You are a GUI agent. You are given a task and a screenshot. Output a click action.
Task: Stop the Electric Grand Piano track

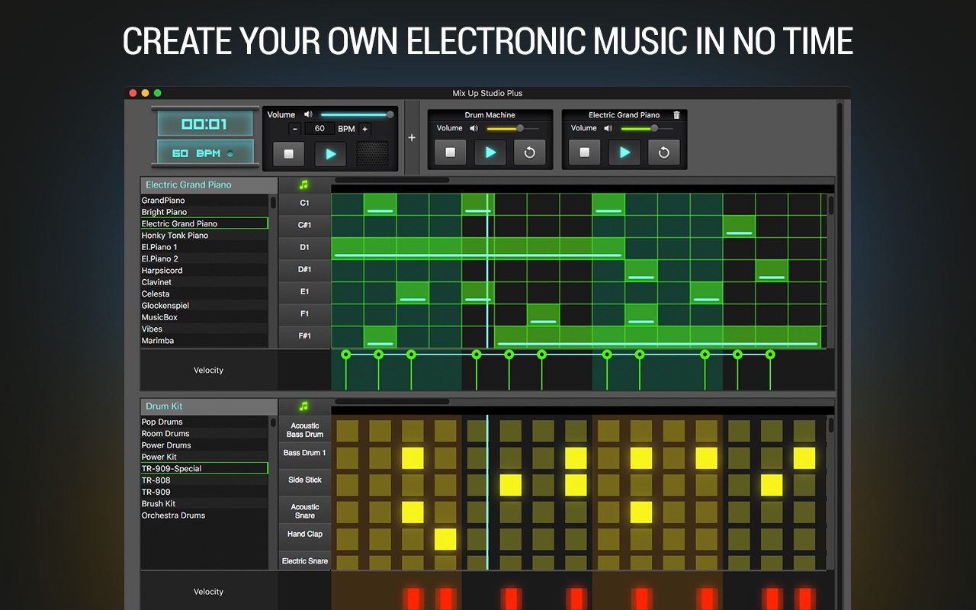point(584,152)
